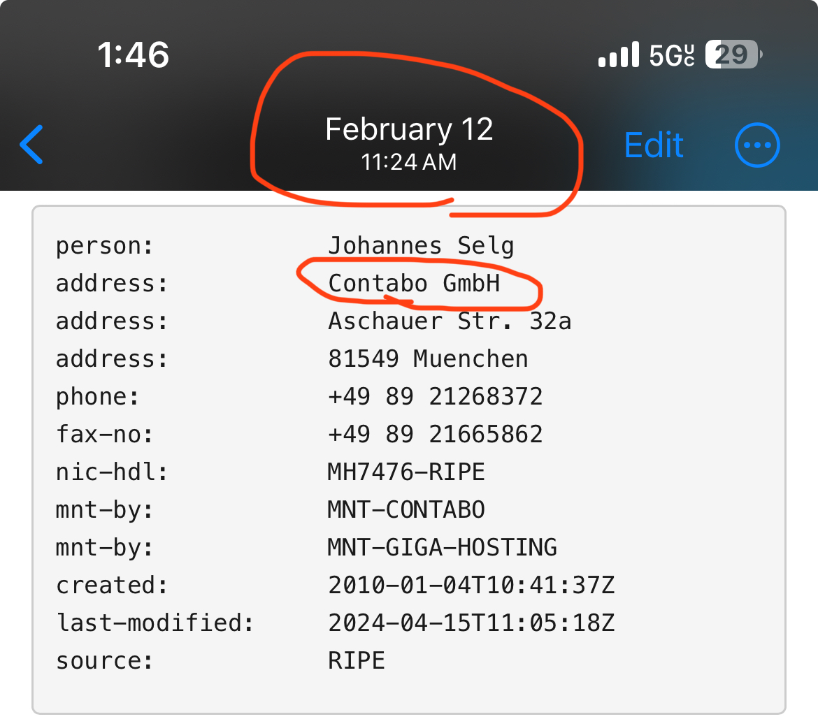The image size is (818, 726).
Task: Select created date 2010-01-04T10:41:37Z
Action: tap(472, 585)
